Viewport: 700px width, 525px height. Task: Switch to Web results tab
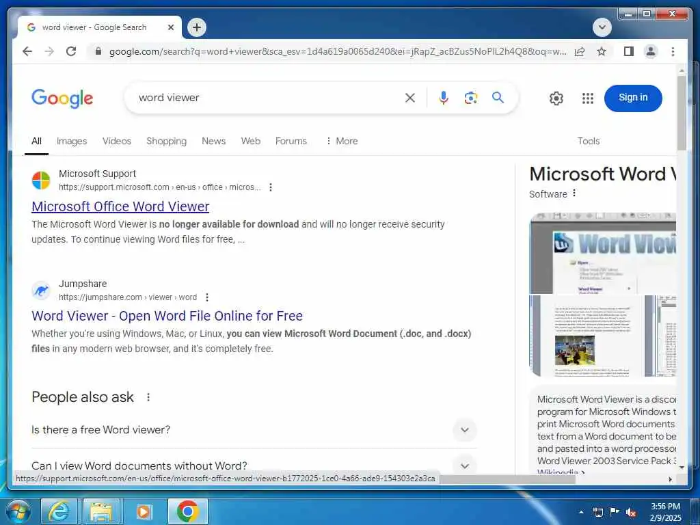pyautogui.click(x=250, y=141)
